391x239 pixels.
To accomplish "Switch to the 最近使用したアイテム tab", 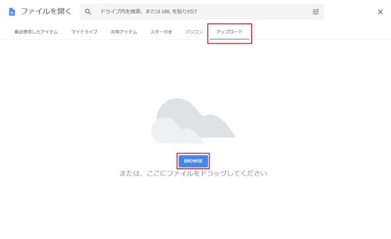I will [36, 32].
